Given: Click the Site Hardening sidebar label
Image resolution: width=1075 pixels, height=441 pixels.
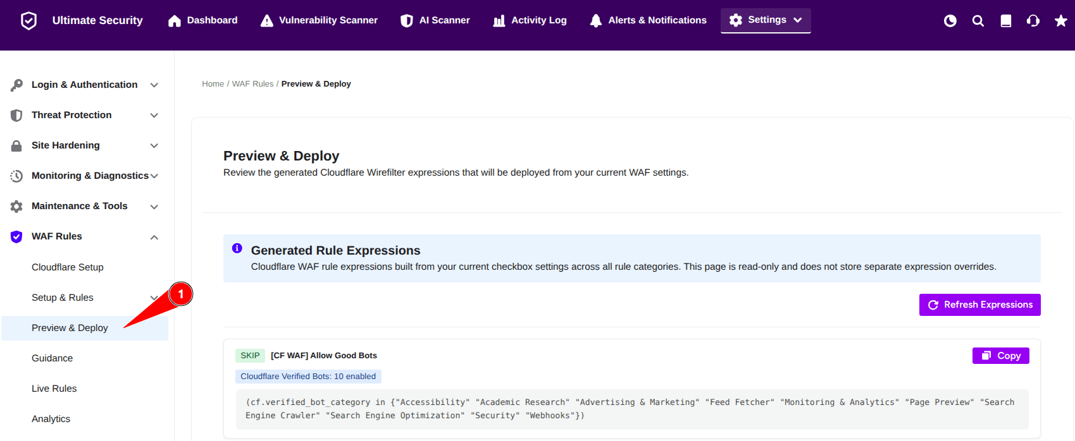Looking at the screenshot, I should 66,145.
